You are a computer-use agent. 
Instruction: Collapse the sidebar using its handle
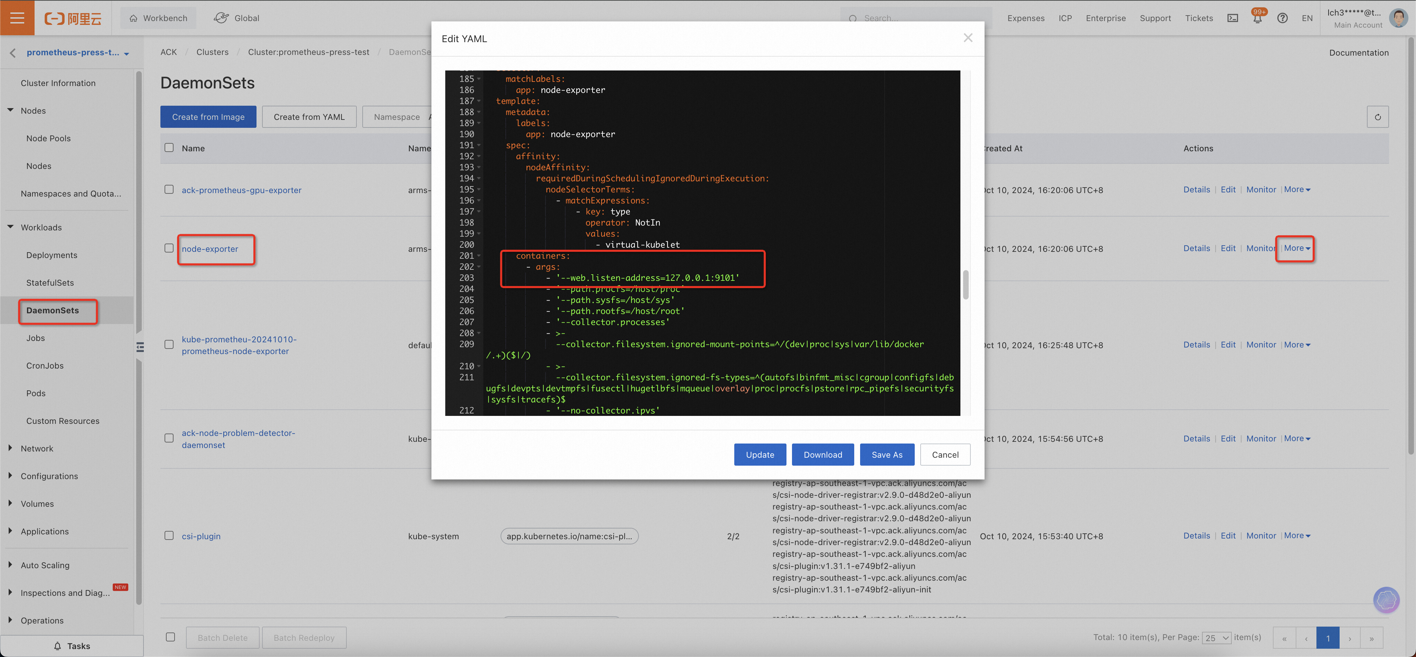(140, 346)
